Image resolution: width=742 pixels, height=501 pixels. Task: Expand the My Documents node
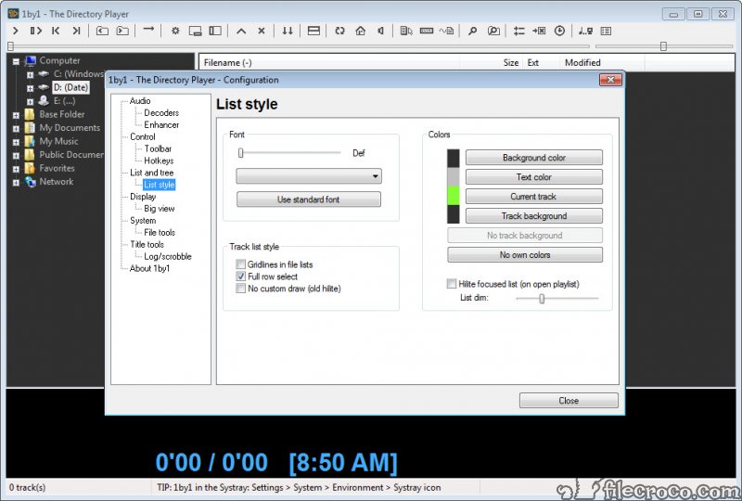(16, 128)
